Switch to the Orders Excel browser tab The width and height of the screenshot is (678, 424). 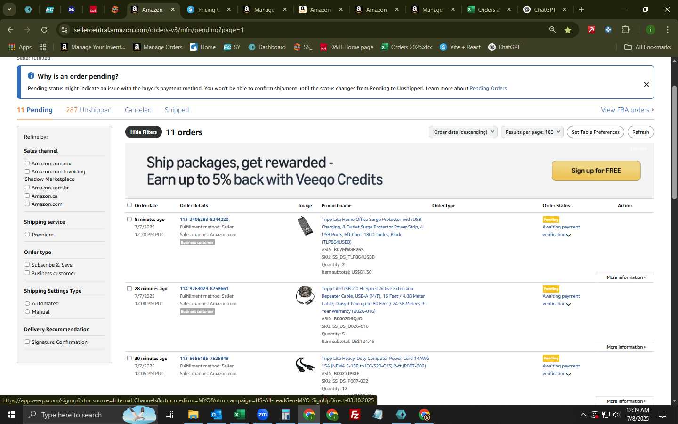click(x=489, y=9)
